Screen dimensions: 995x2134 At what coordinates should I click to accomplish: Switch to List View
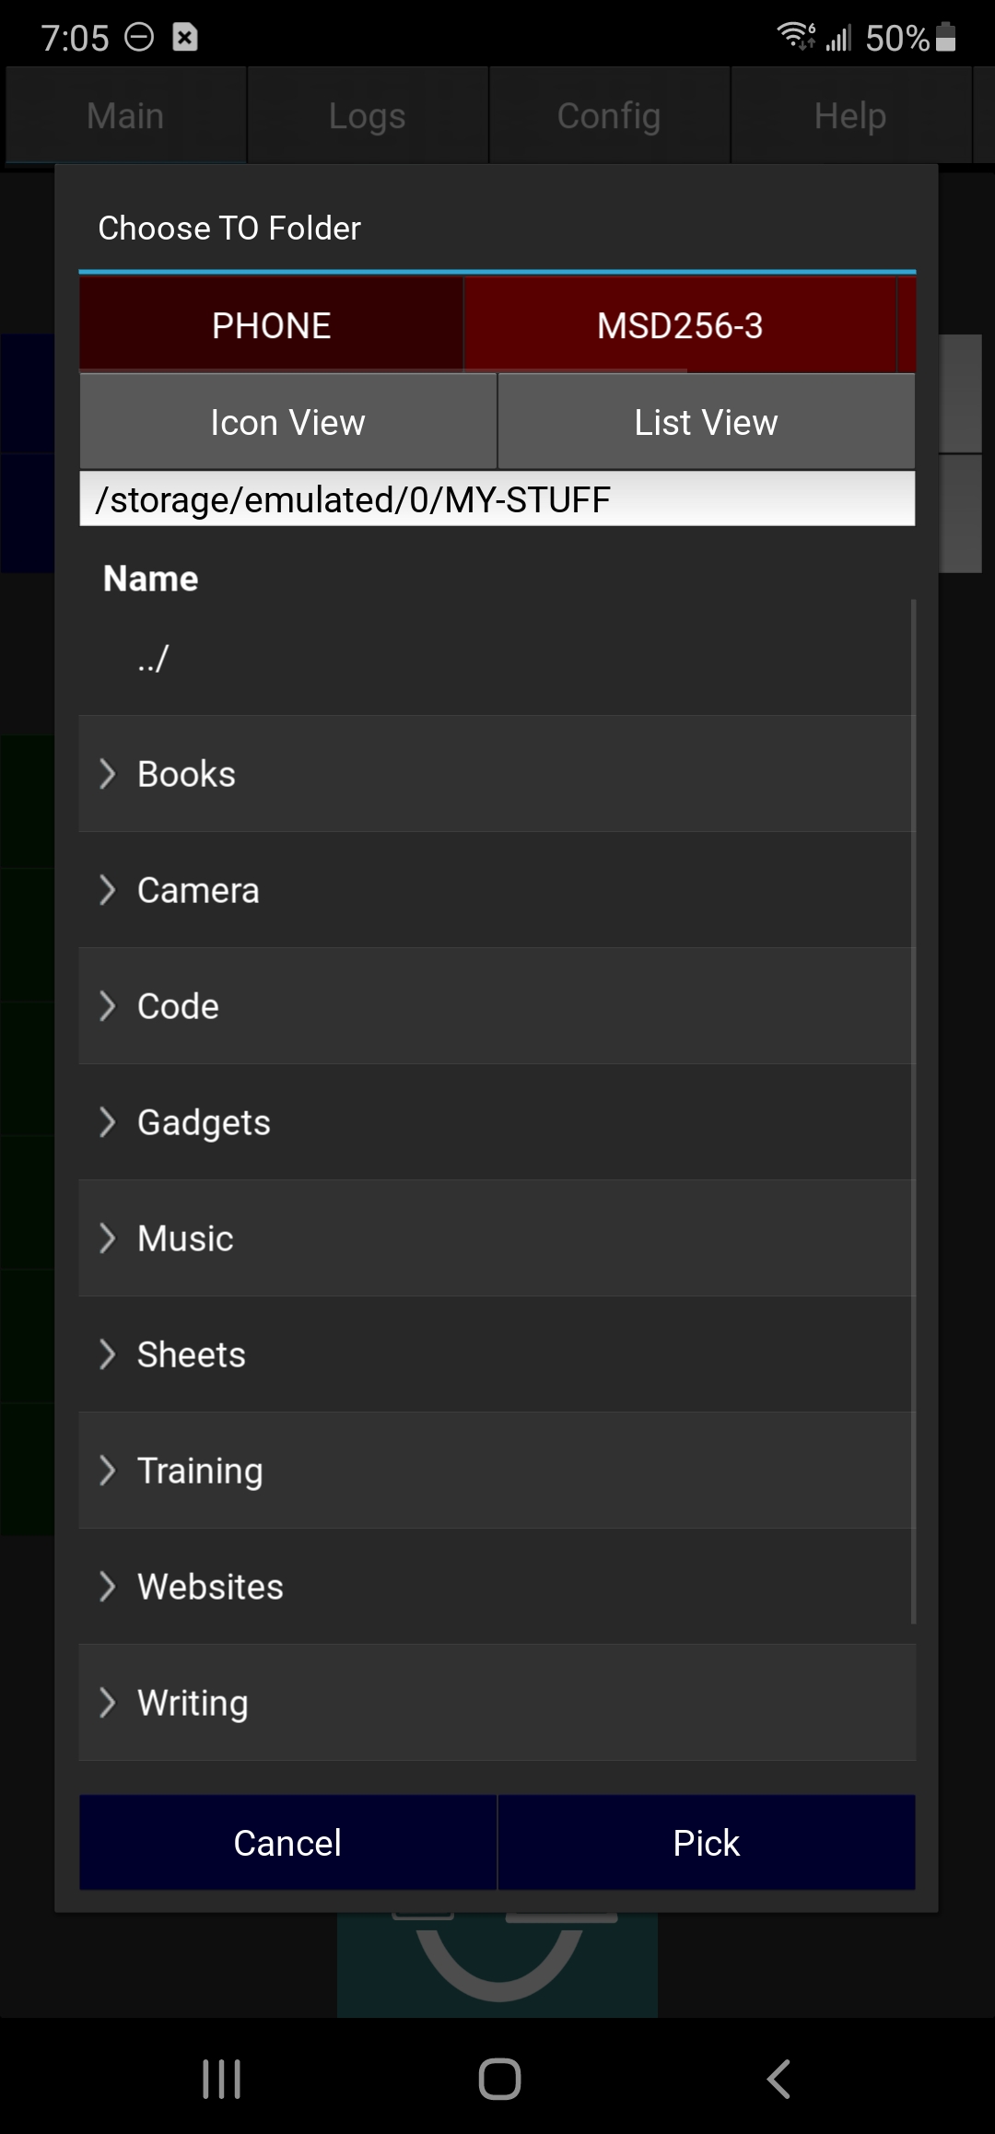(706, 422)
